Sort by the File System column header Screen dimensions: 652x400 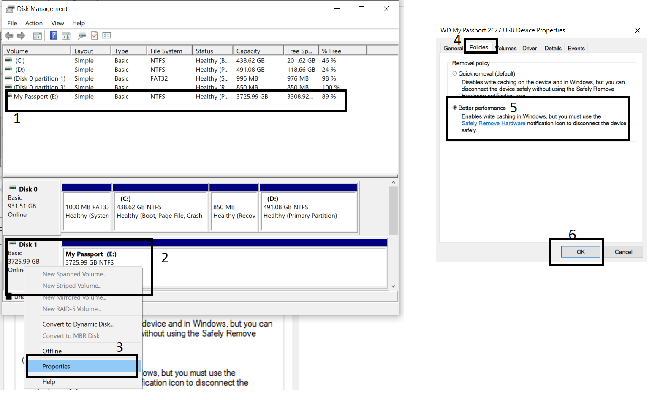pos(169,51)
